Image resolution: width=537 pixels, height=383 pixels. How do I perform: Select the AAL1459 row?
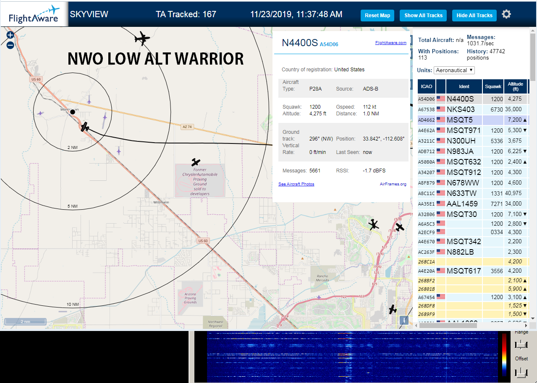point(473,203)
